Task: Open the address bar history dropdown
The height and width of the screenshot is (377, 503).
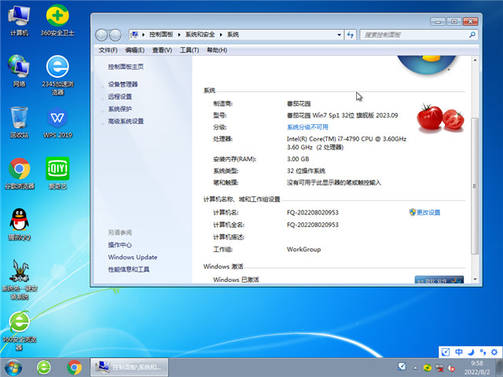Action: 339,35
